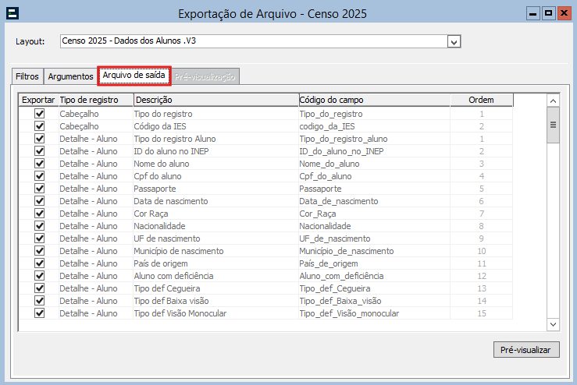This screenshot has width=577, height=385.
Task: Close the Exportação de Arquivo window
Action: (564, 13)
